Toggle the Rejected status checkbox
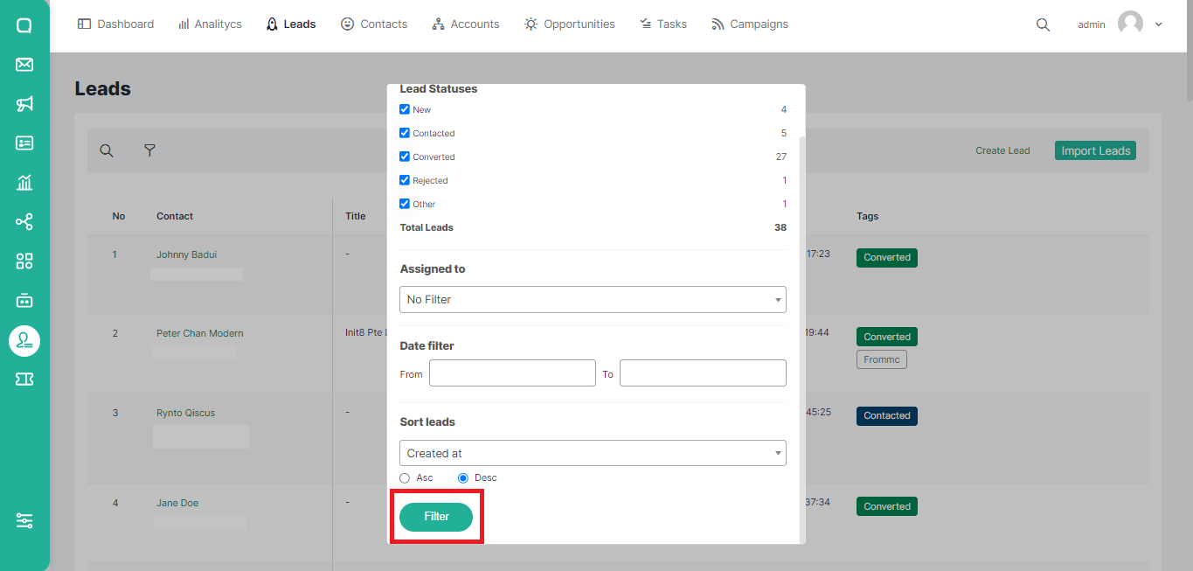 pos(405,180)
